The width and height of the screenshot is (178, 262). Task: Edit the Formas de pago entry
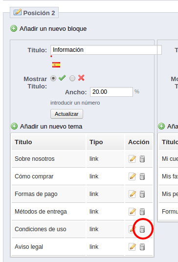coord(132,194)
